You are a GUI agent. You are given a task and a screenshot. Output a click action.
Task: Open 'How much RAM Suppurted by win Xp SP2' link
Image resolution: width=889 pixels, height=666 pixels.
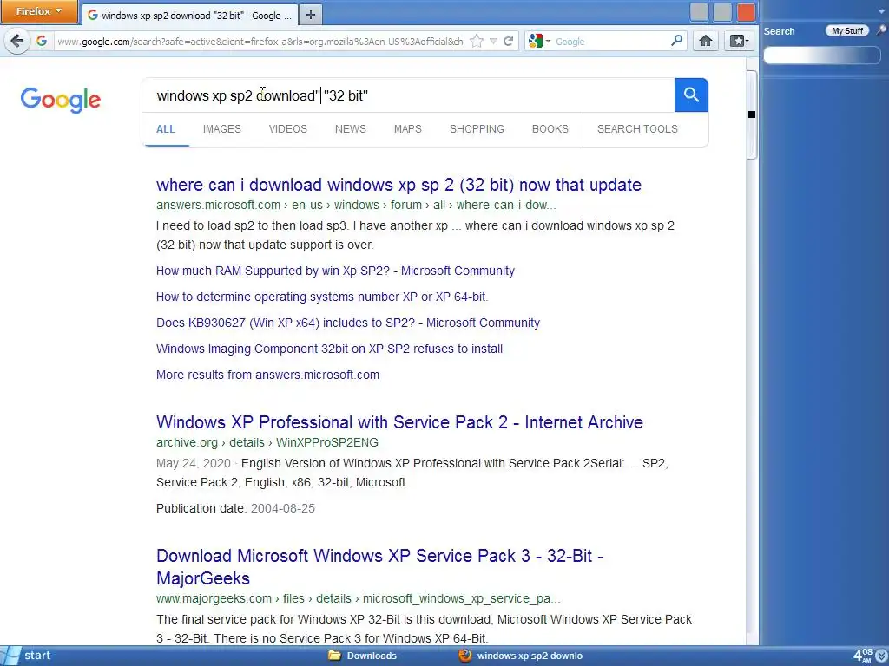(x=336, y=271)
